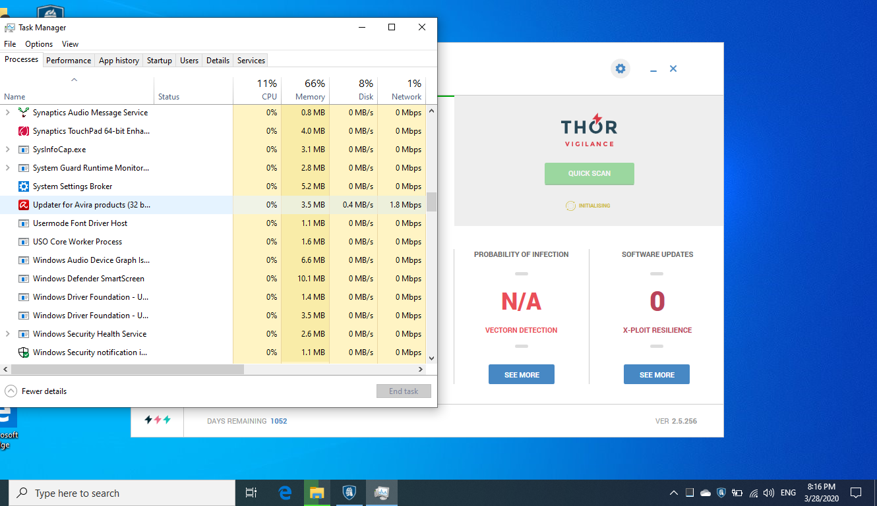Launch Microsoft Edge from the taskbar
This screenshot has width=877, height=506.
pos(285,493)
